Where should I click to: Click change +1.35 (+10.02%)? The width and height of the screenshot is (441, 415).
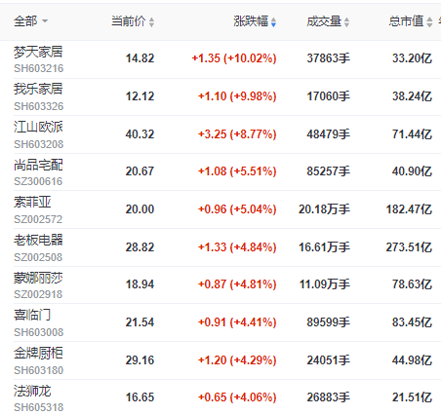click(x=234, y=58)
